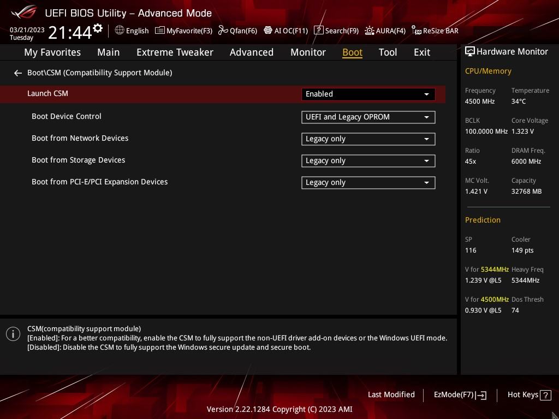Switch to the My Favorites tab
Image resolution: width=559 pixels, height=419 pixels.
coord(52,52)
